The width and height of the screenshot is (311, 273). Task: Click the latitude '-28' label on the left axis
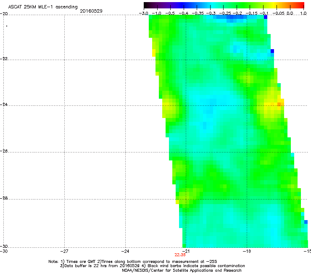(4, 198)
